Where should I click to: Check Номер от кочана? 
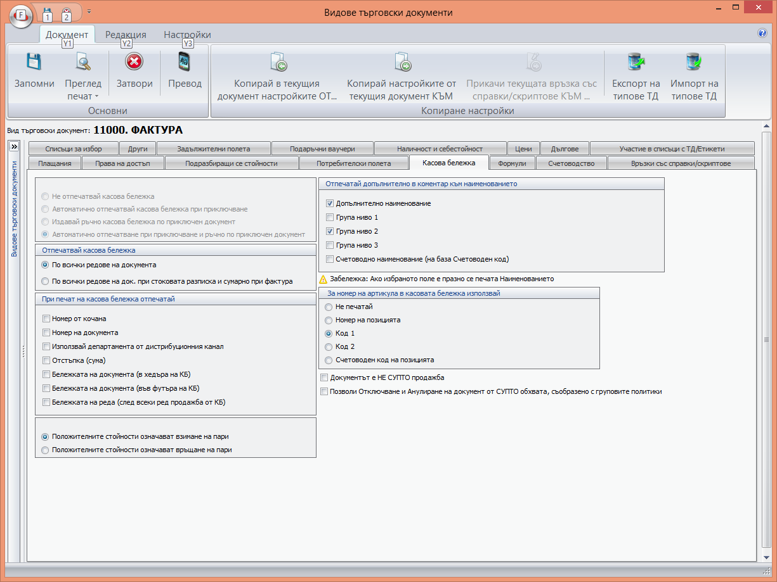pos(46,319)
